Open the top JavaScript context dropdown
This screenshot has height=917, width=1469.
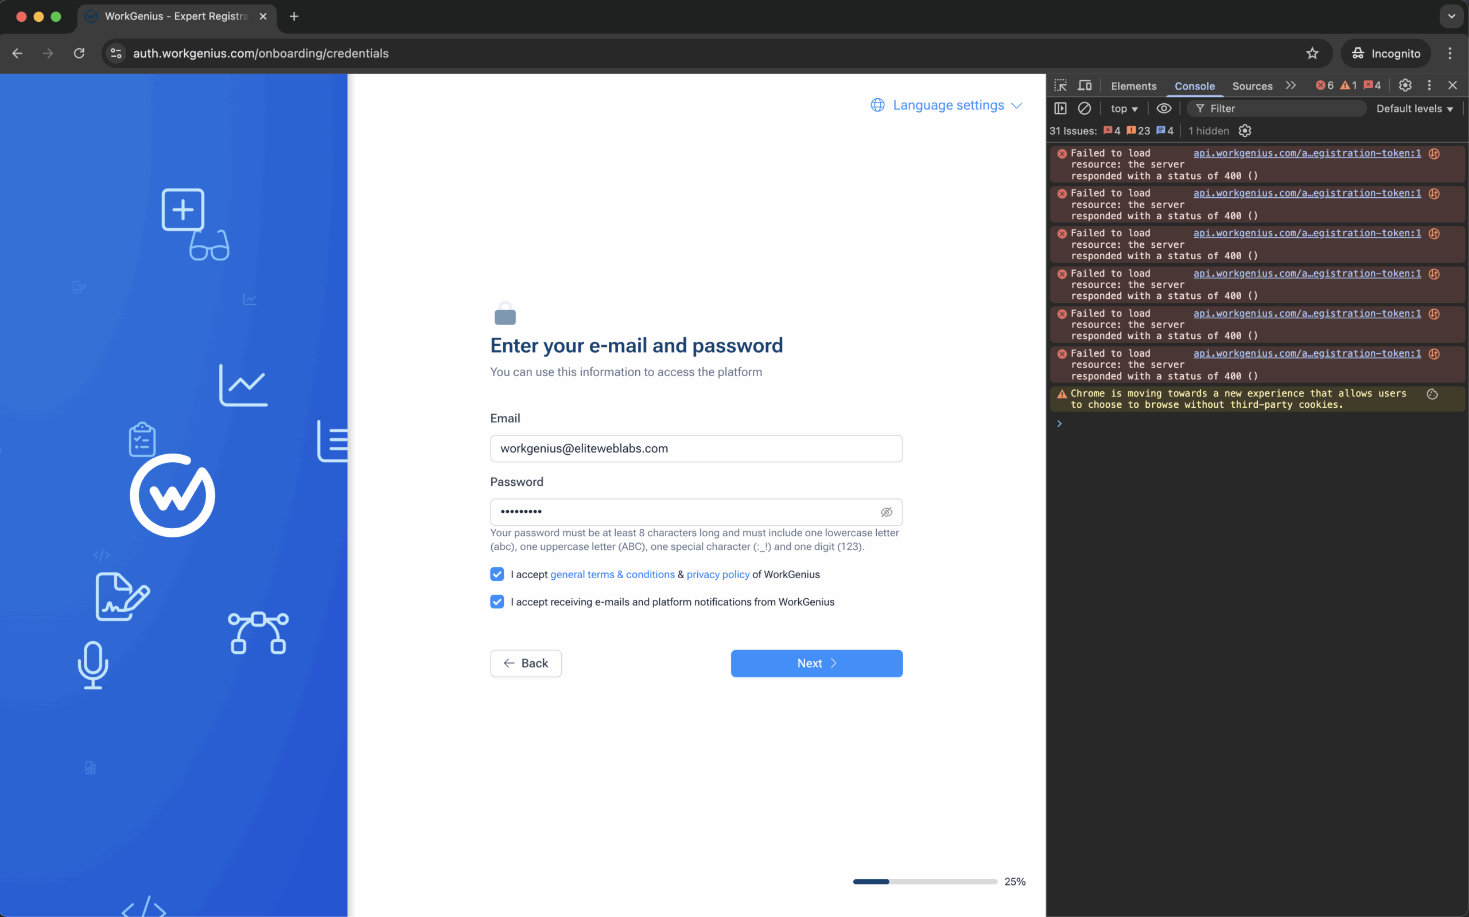click(1124, 108)
